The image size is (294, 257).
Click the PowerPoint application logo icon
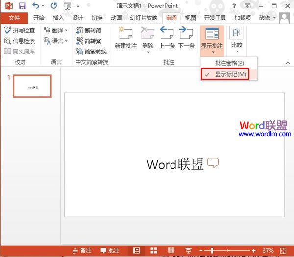tap(9, 6)
